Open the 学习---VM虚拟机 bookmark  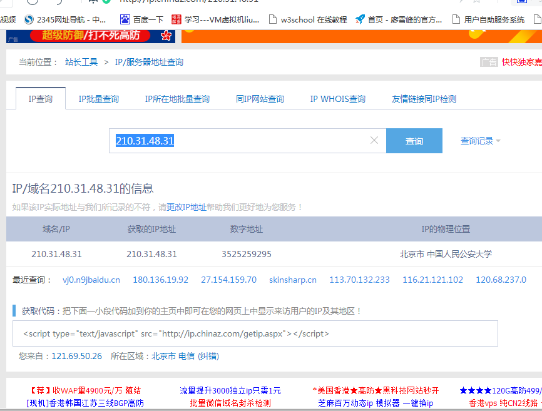215,19
